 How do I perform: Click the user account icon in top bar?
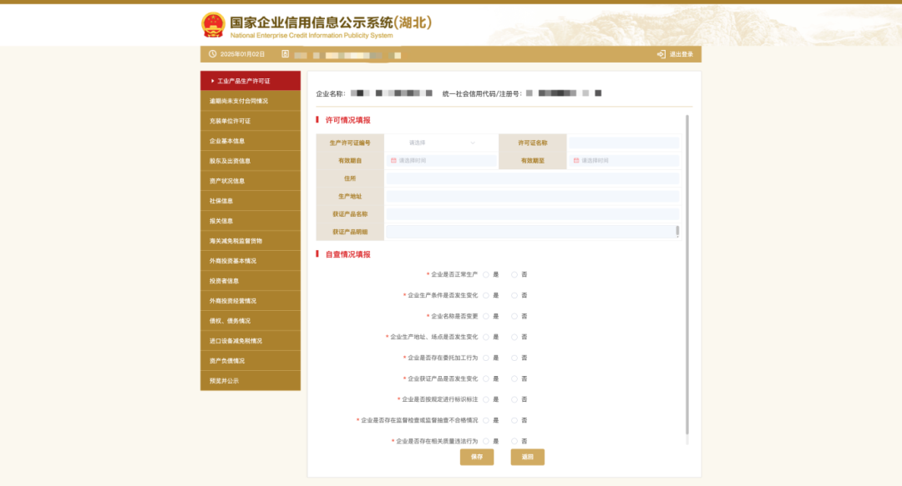click(x=285, y=54)
